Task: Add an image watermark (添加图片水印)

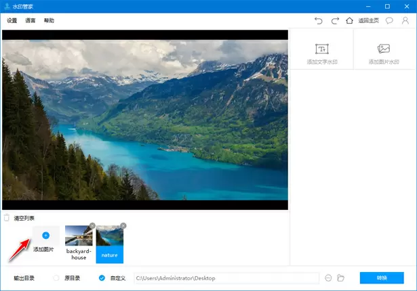Action: pyautogui.click(x=383, y=53)
